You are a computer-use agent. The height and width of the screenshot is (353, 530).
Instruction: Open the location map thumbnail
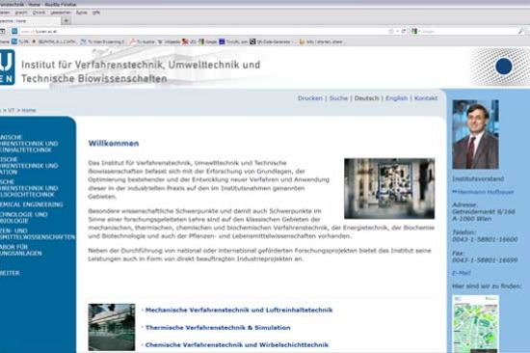point(475,324)
